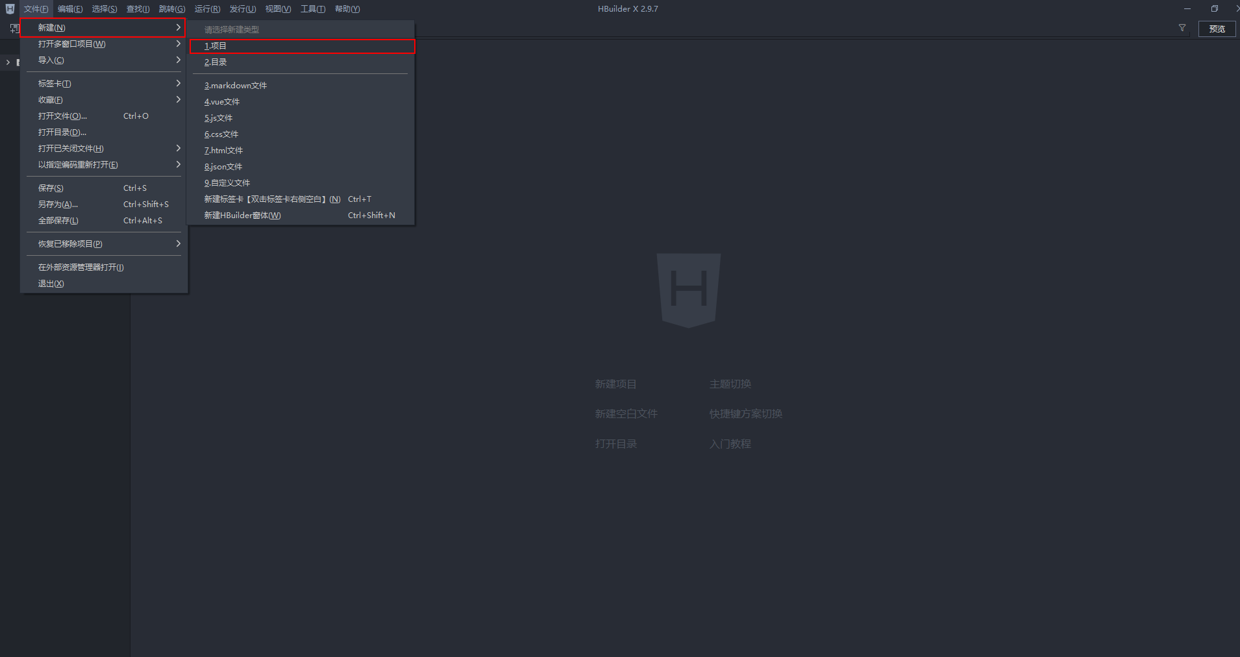The image size is (1240, 657).
Task: Expand the project item in the left sidebar
Action: coord(7,62)
